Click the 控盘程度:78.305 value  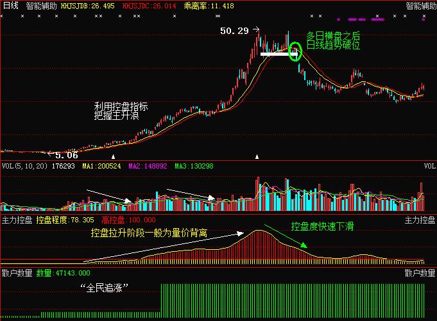65,220
